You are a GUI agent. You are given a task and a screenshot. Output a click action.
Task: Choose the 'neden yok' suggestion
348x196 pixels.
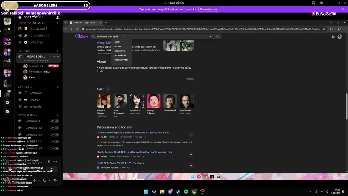(120, 51)
